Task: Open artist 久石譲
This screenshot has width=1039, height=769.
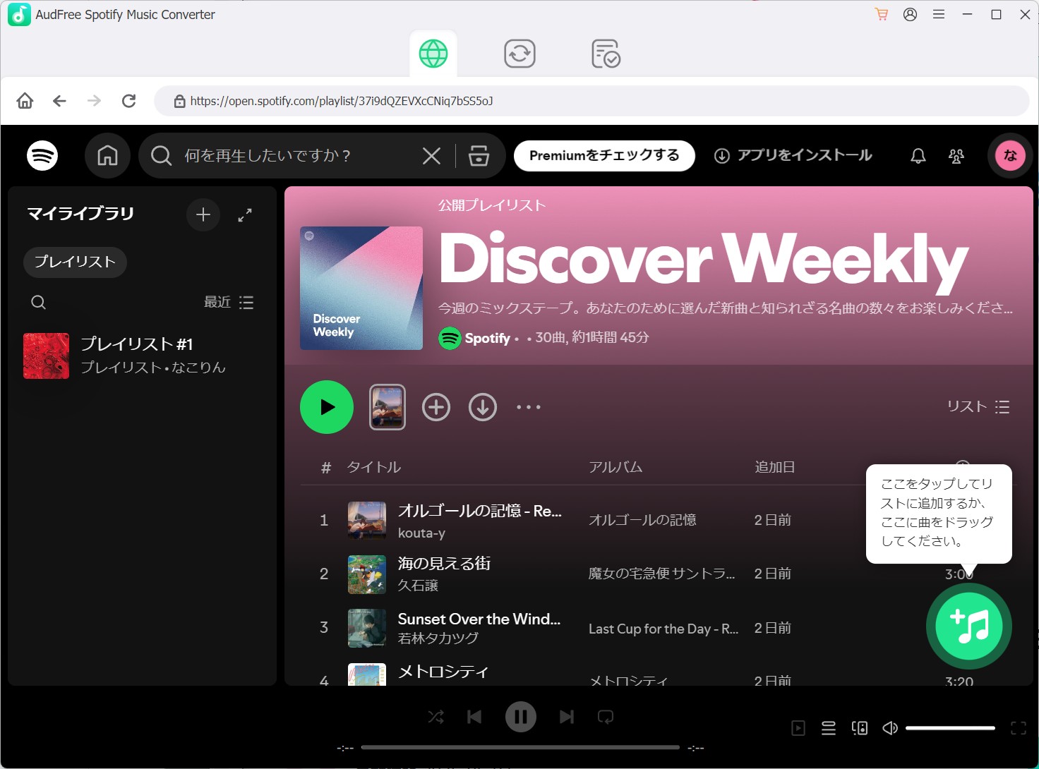Action: point(418,586)
